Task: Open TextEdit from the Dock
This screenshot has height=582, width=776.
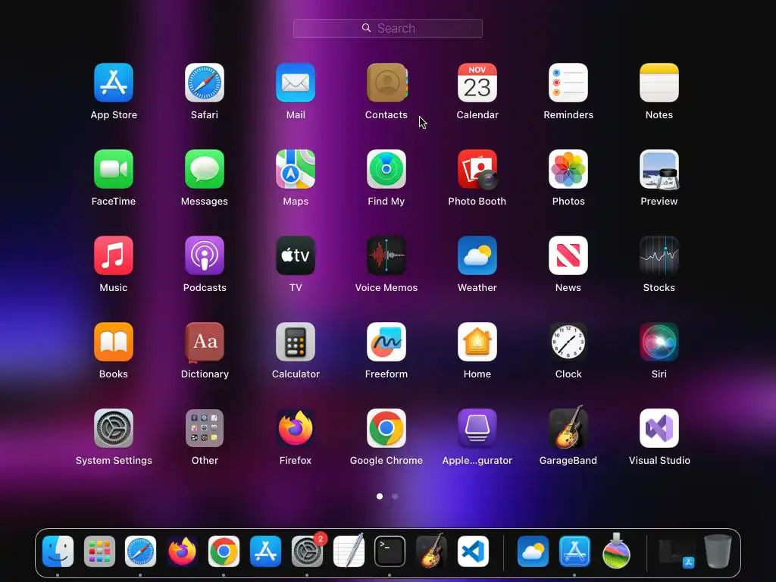Action: (349, 550)
